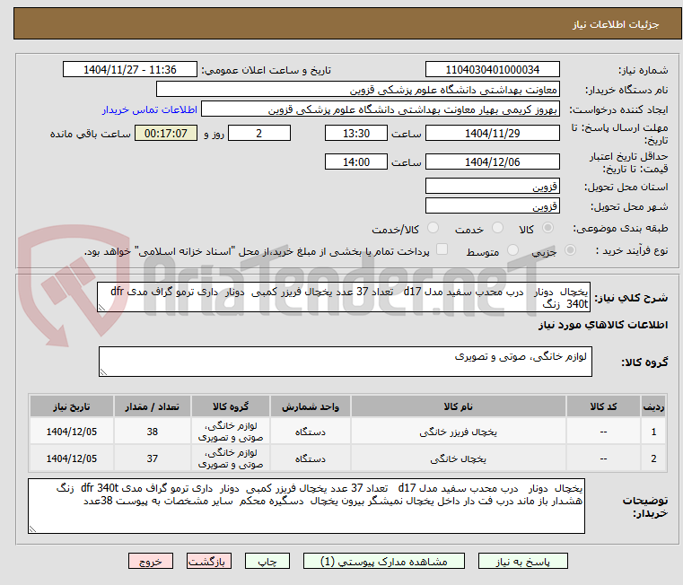
Task: Click the 'توضیحات خریدار' label
Action: point(645,507)
